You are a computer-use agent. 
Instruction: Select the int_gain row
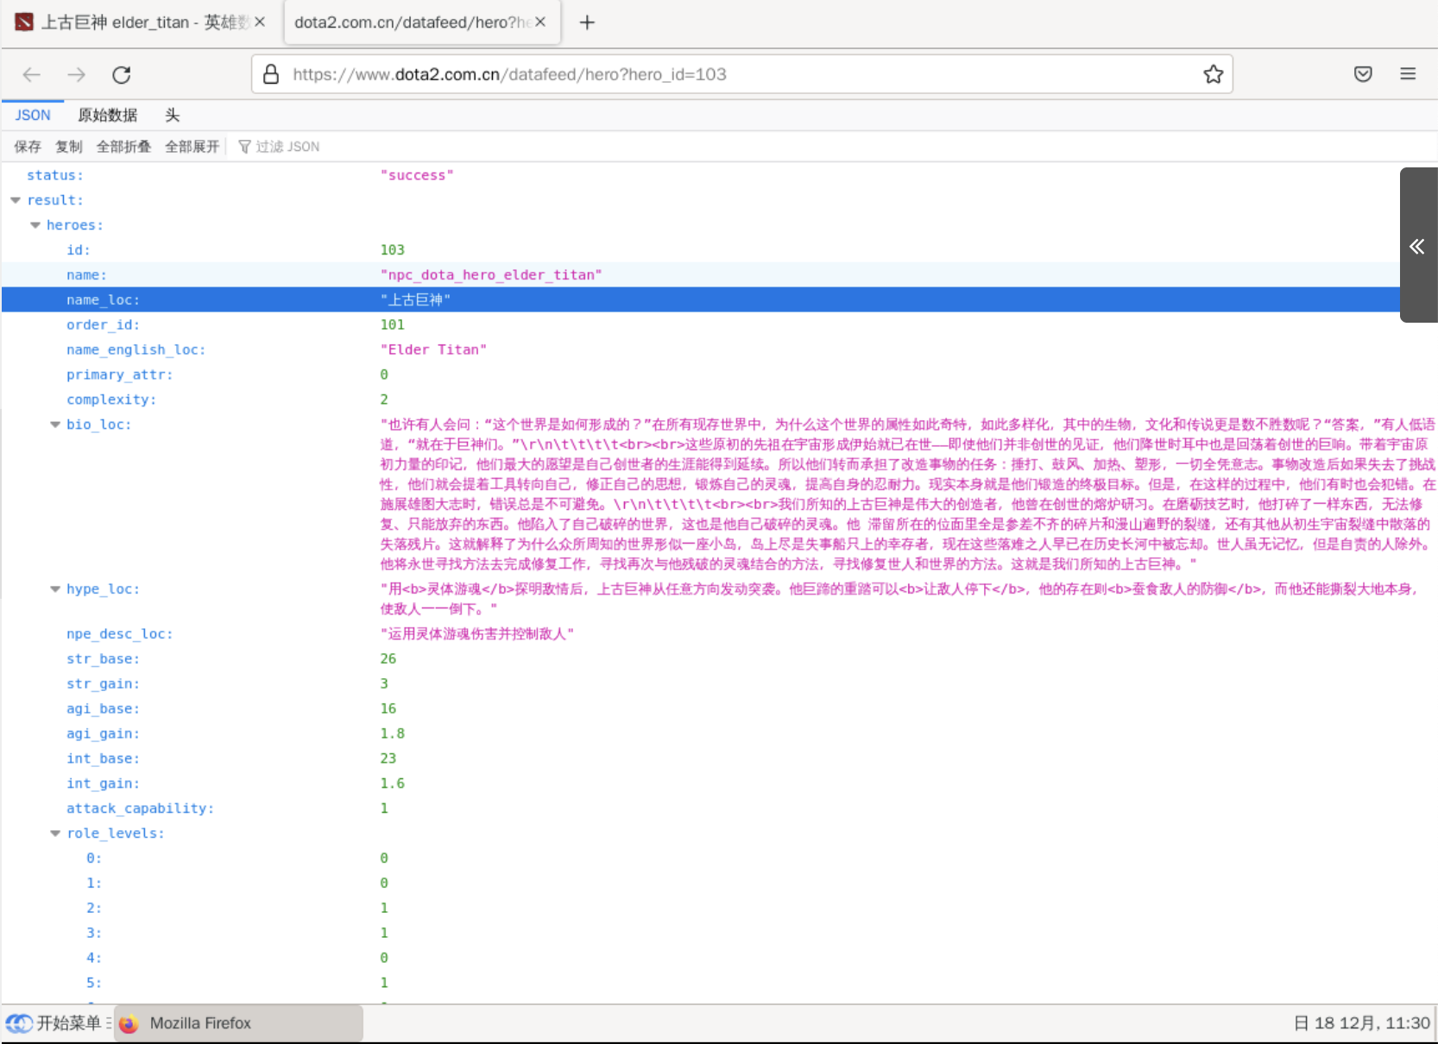click(719, 784)
